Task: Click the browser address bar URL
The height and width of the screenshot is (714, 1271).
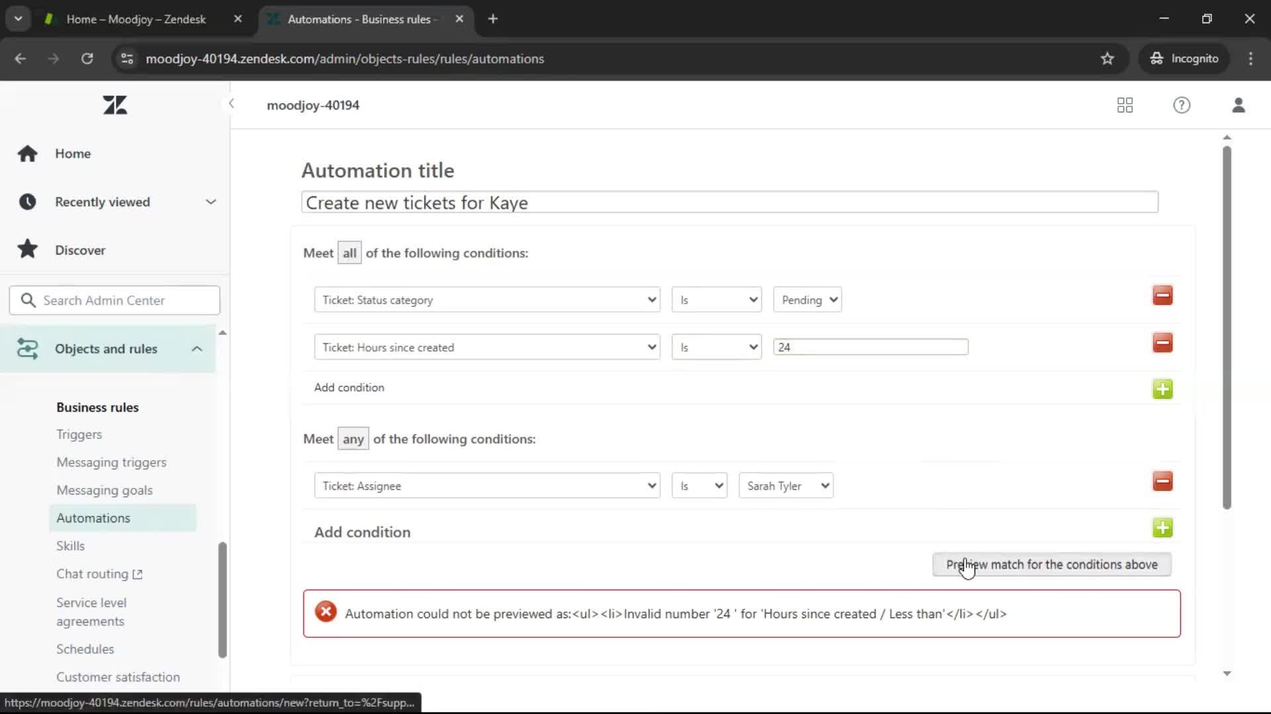Action: point(345,58)
